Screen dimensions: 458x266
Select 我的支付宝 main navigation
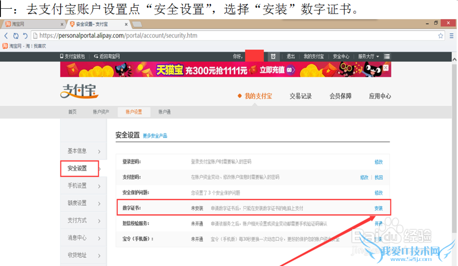click(x=258, y=96)
